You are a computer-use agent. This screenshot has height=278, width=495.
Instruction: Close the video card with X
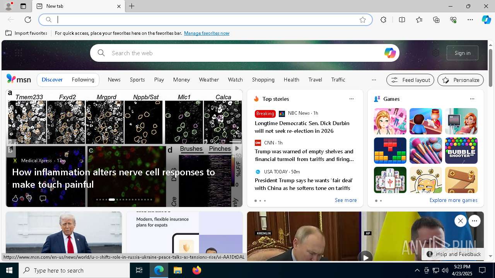(460, 221)
